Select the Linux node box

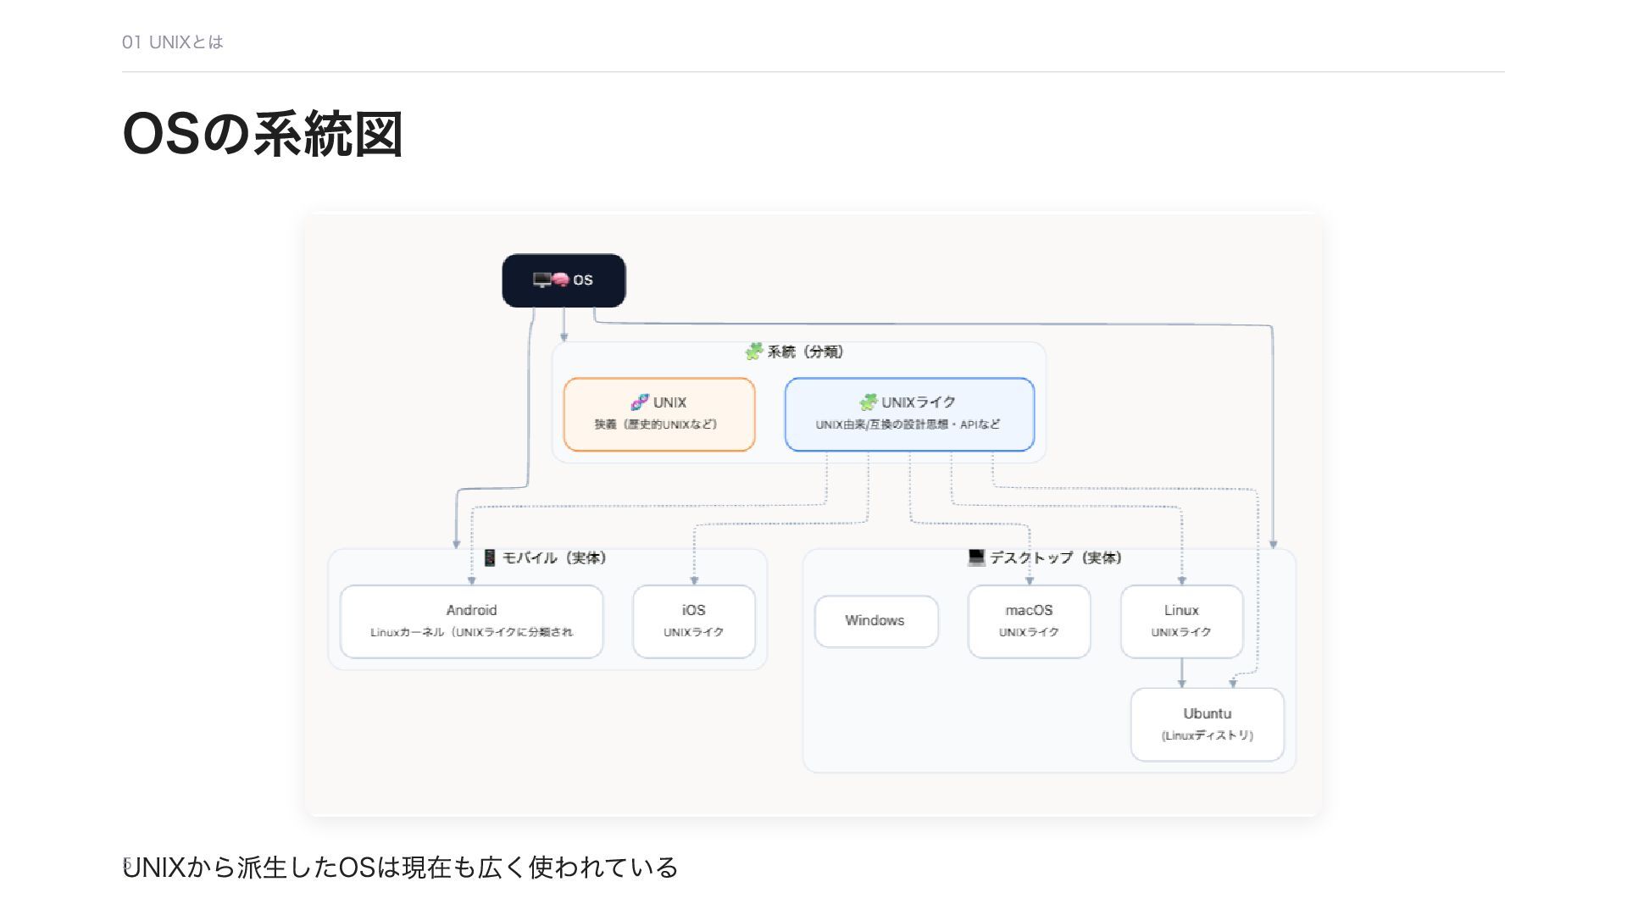coord(1181,621)
